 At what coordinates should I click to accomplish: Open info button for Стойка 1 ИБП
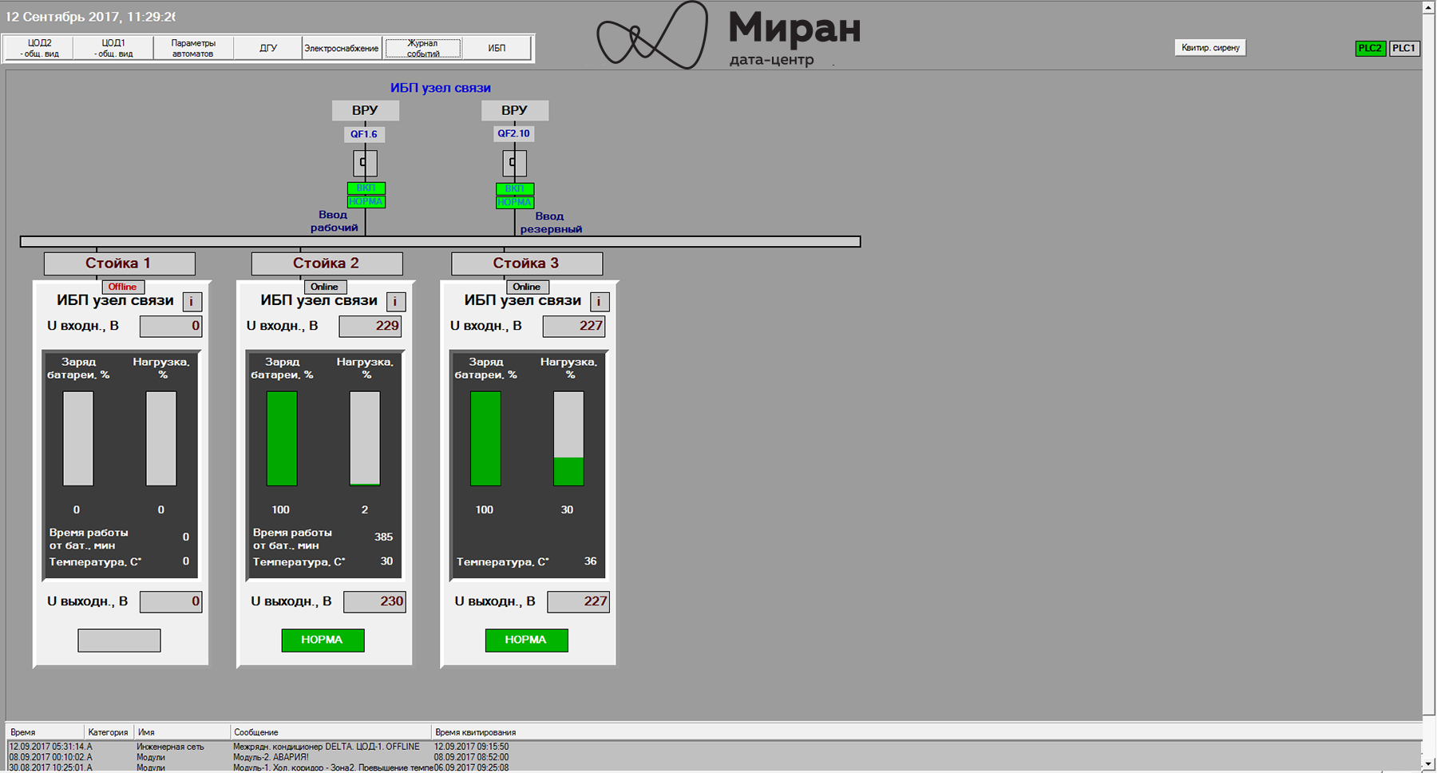pos(192,302)
